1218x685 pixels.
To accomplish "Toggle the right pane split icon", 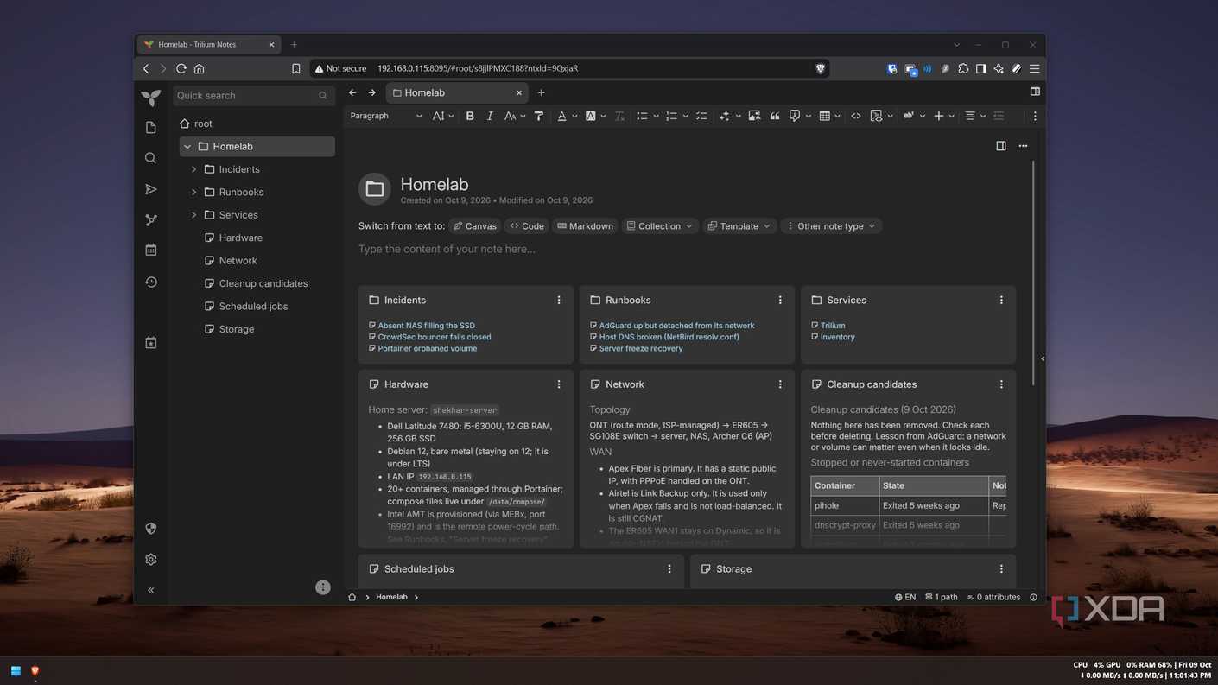I will coord(1035,92).
